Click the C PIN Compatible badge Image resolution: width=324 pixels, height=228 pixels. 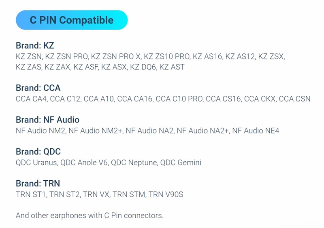point(72,20)
